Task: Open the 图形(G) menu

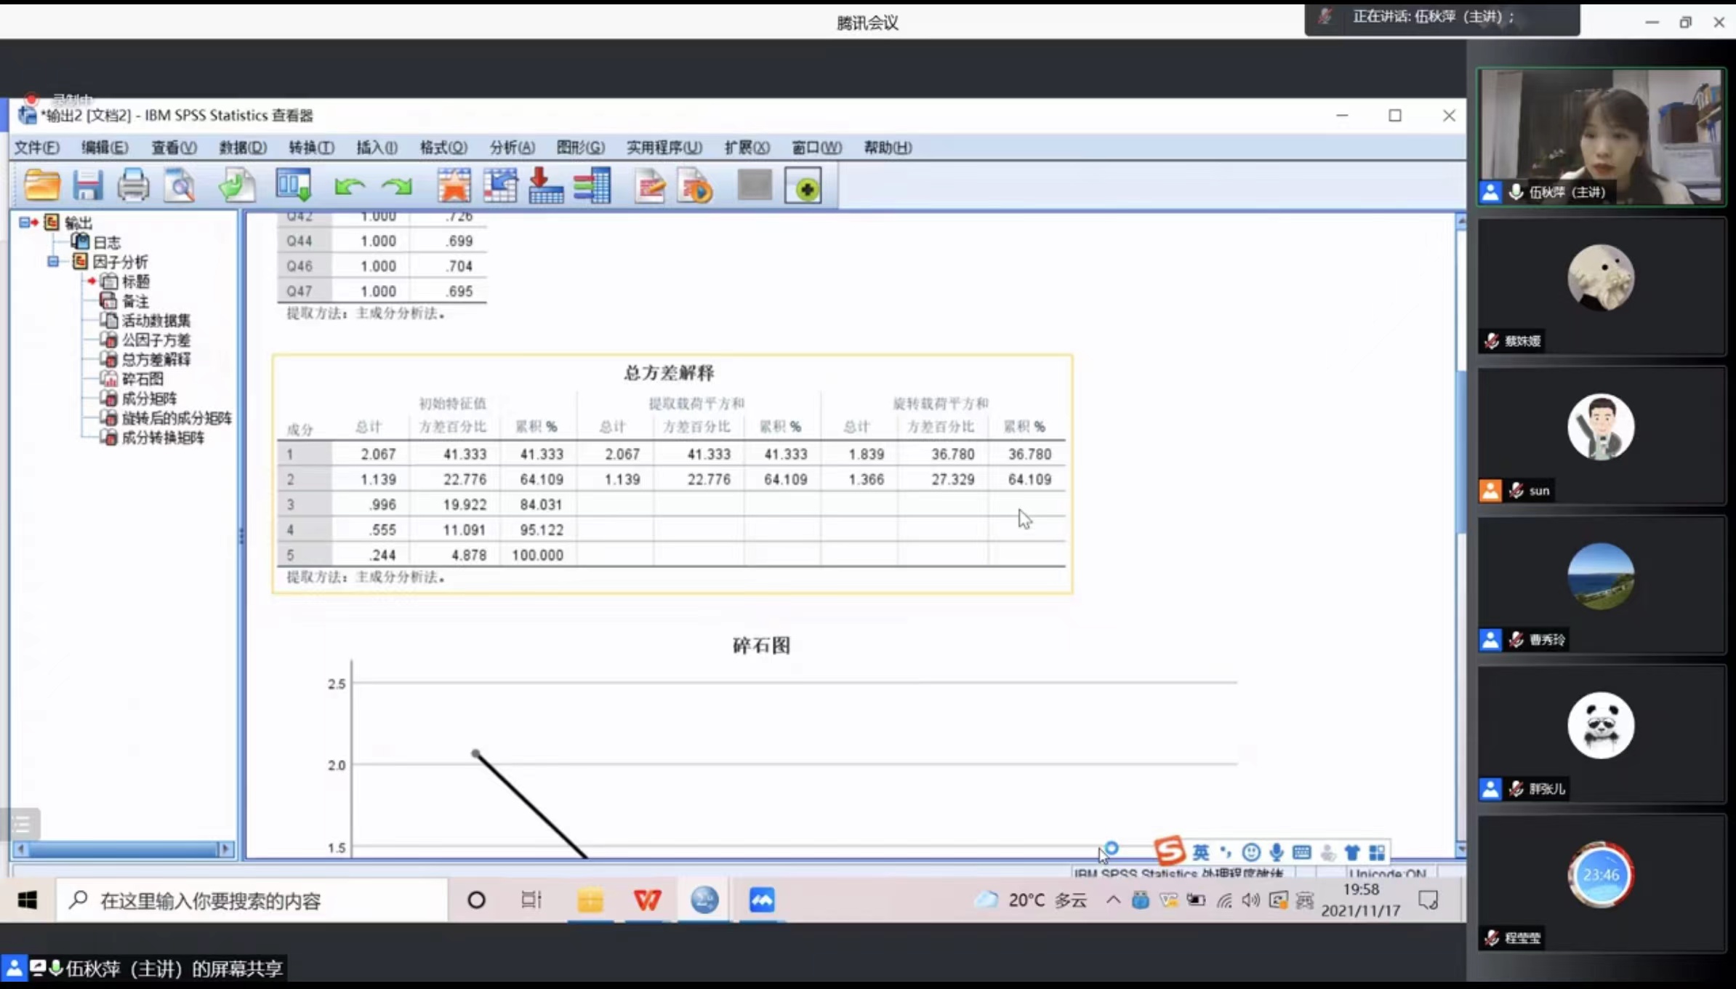Action: click(580, 148)
